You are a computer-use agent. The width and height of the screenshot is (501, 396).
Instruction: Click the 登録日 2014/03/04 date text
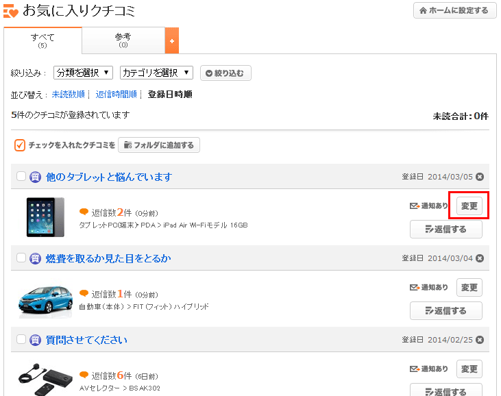point(437,258)
